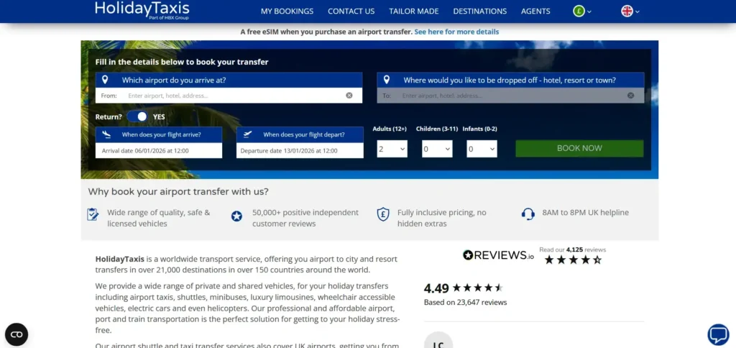
Task: Open the Adults (12+) dropdown
Action: (392, 149)
